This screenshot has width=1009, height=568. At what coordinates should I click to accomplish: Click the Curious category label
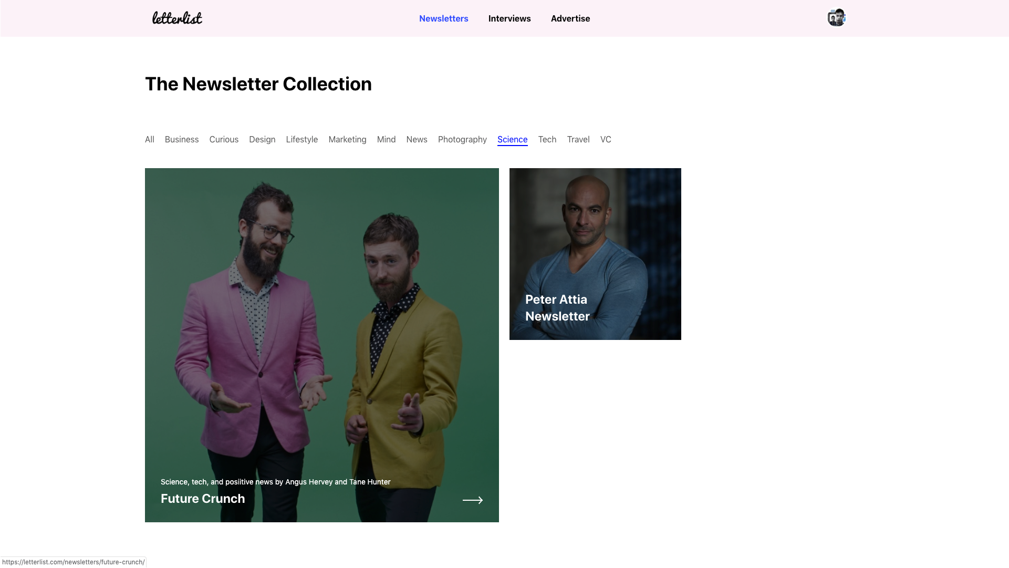(224, 139)
